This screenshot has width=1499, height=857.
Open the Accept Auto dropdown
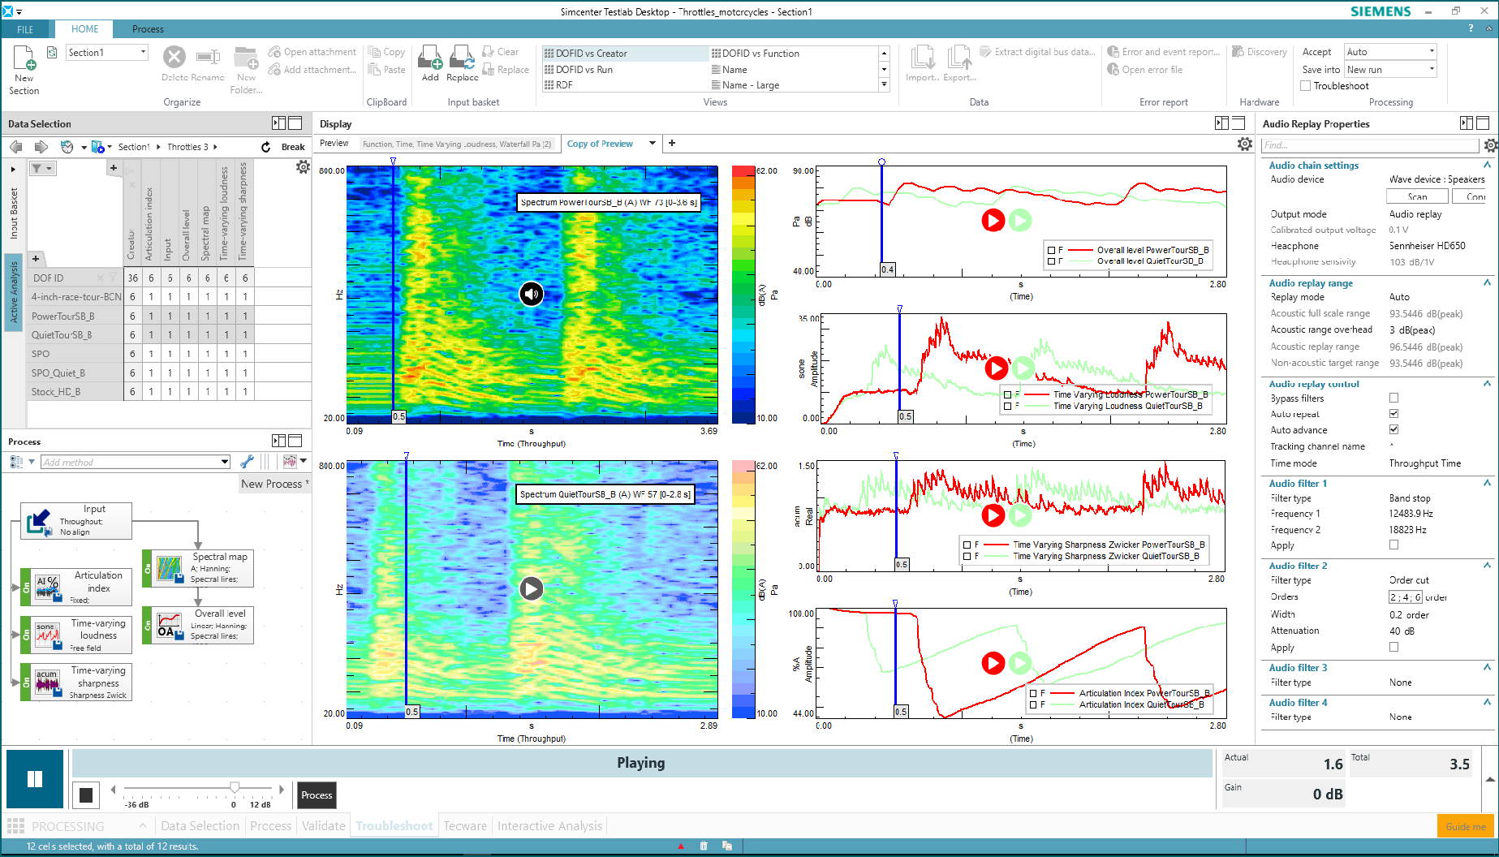point(1431,51)
